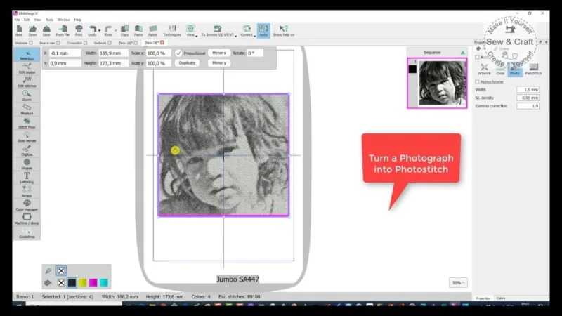Open the 50% zoom level dropdown
562x316 pixels.
(458, 283)
